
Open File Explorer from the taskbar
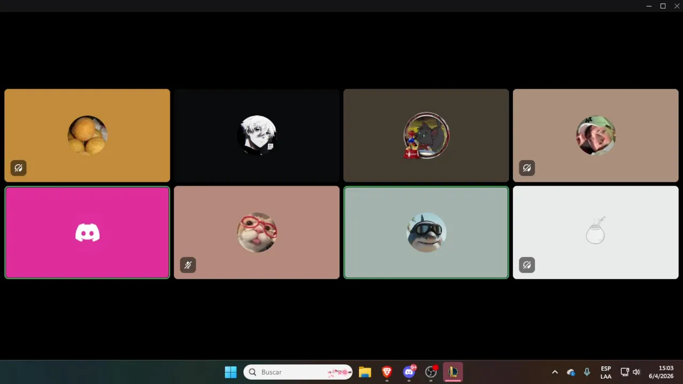pyautogui.click(x=365, y=372)
